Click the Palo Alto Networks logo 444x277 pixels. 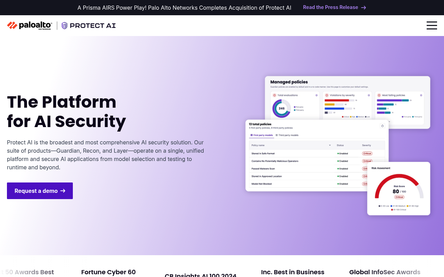pyautogui.click(x=29, y=25)
